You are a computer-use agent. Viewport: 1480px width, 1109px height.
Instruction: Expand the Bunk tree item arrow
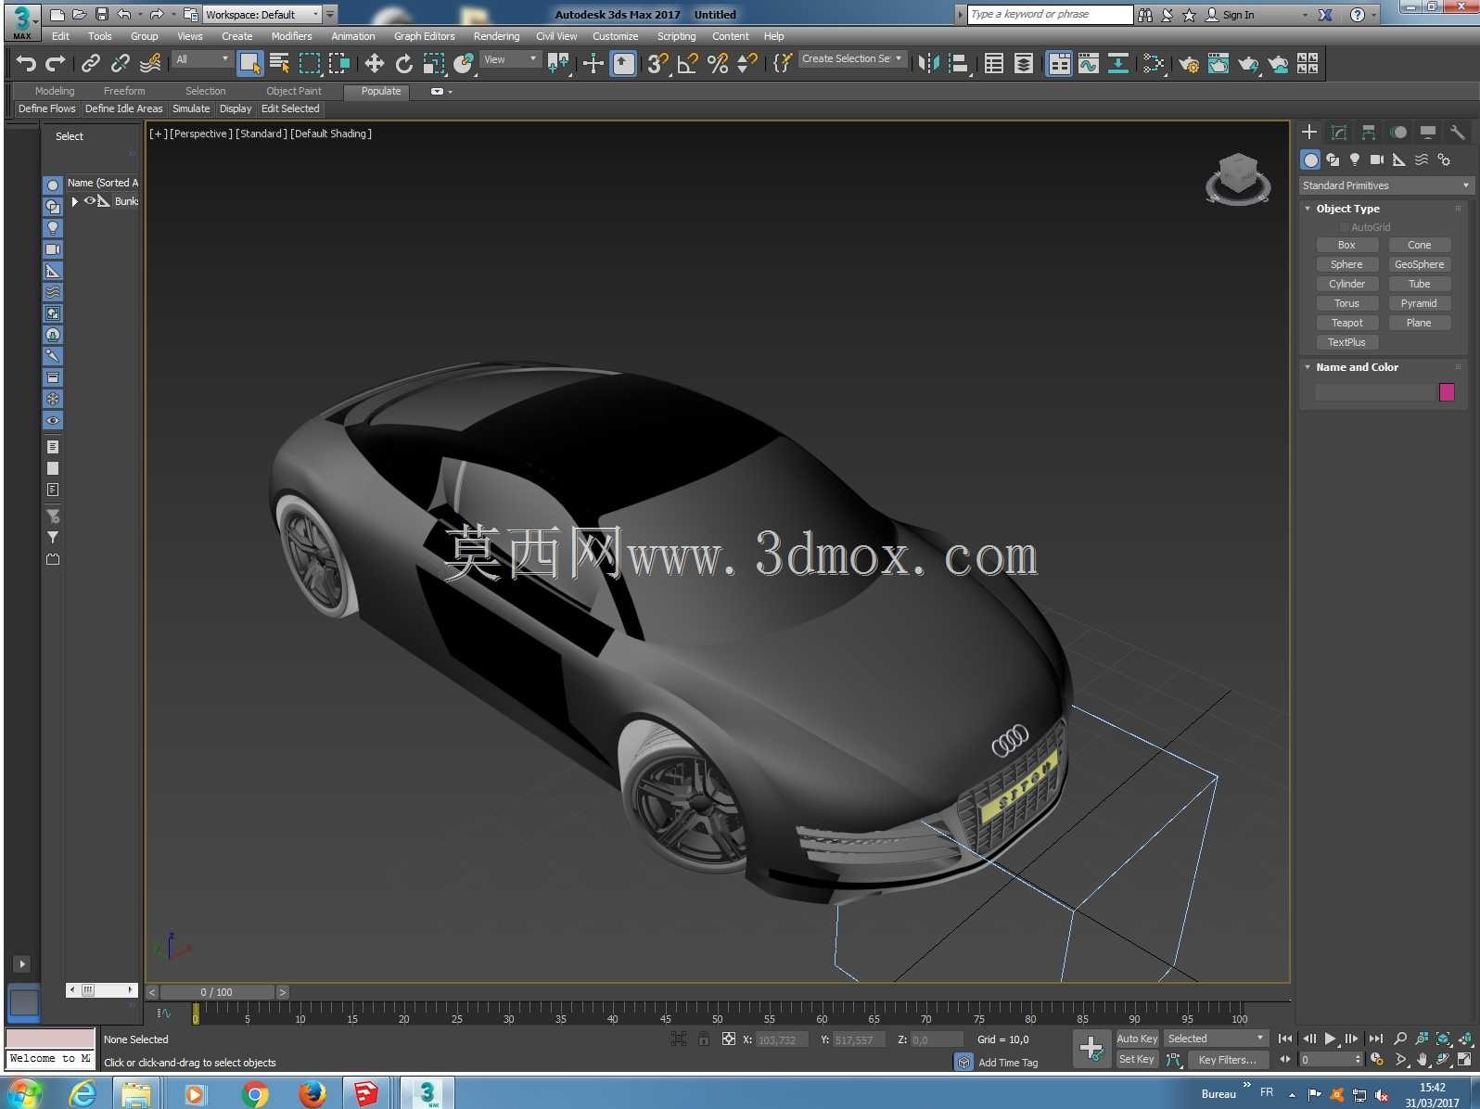(75, 201)
